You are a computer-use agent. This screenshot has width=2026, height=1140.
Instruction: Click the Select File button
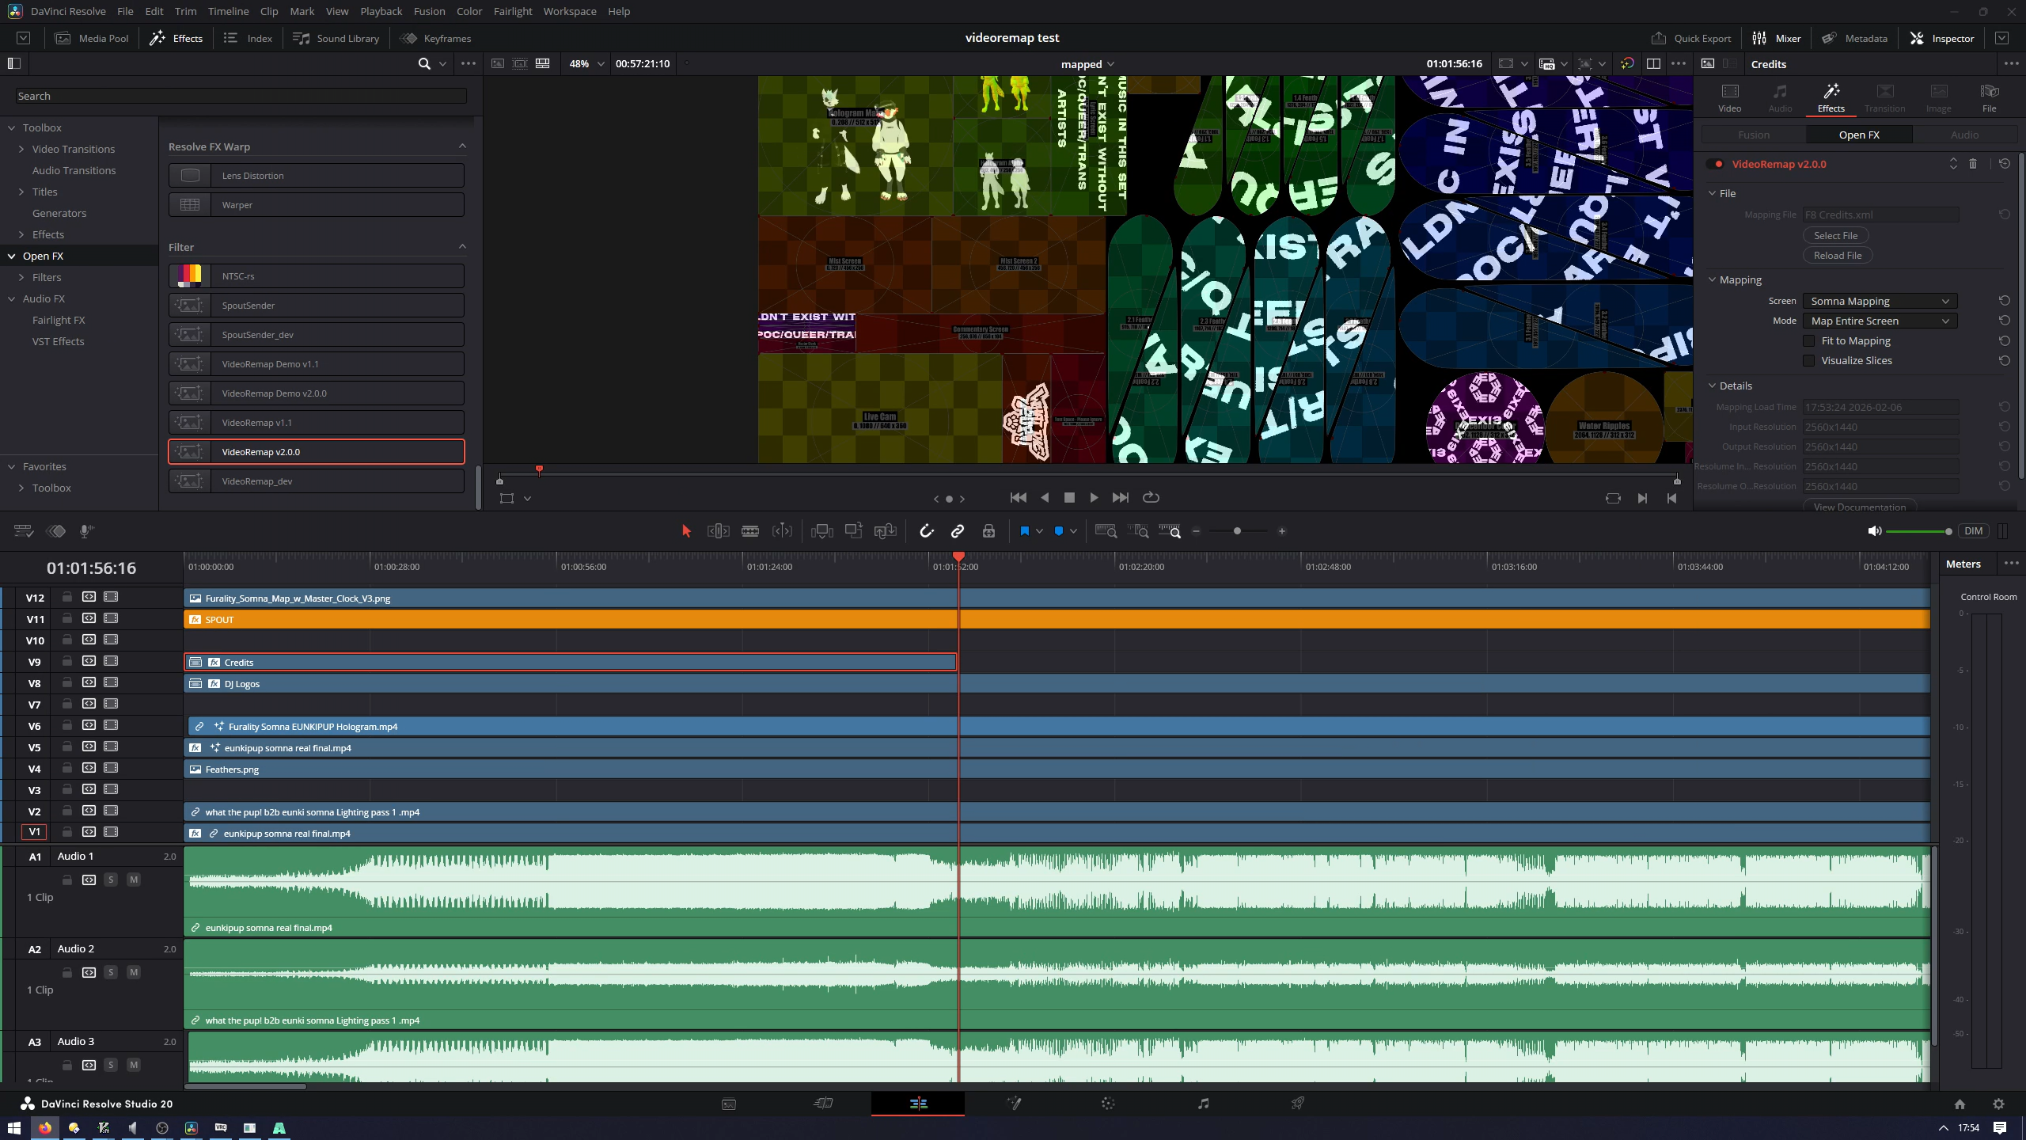tap(1835, 235)
